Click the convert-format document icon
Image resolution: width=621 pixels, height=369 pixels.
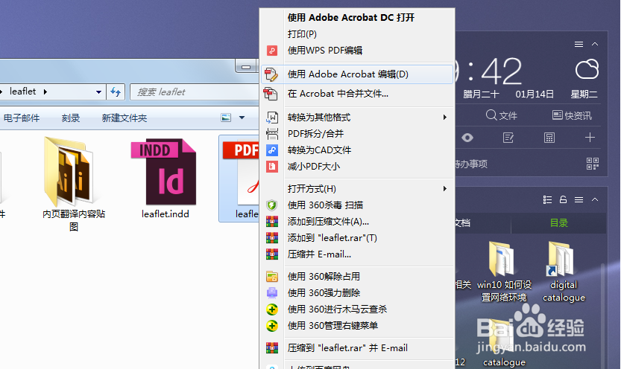click(271, 118)
